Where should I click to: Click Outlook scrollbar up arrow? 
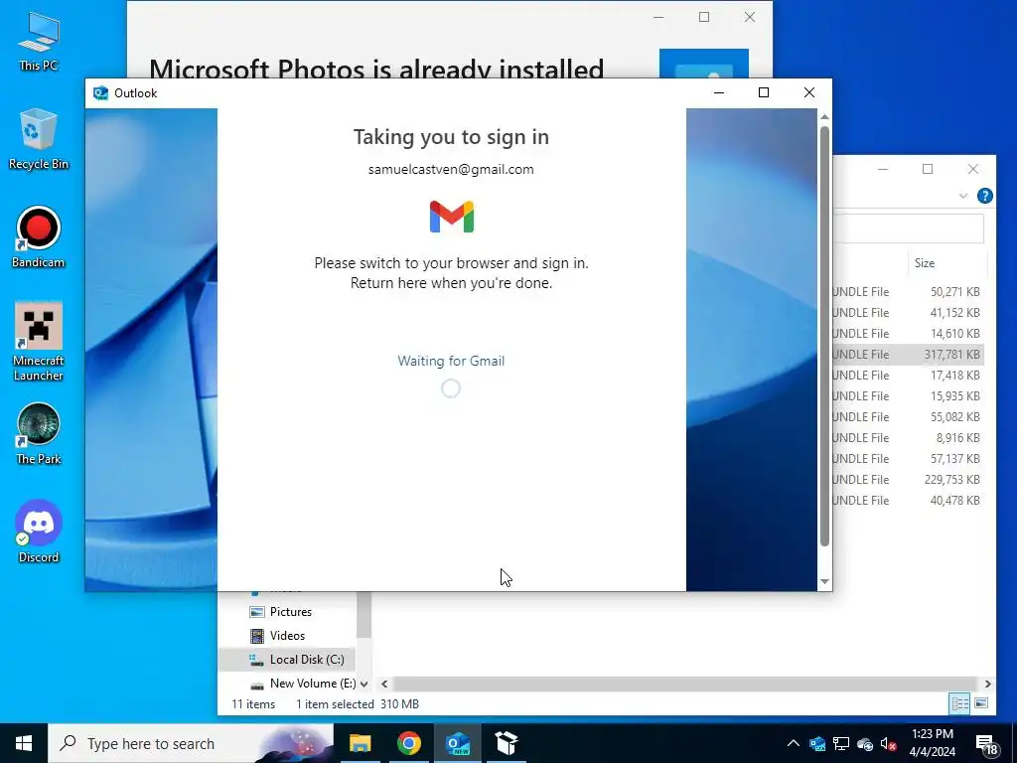825,117
